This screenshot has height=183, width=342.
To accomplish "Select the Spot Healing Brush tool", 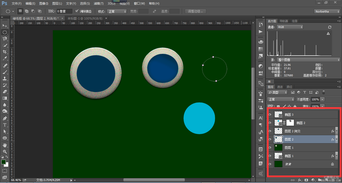I will click(5, 66).
